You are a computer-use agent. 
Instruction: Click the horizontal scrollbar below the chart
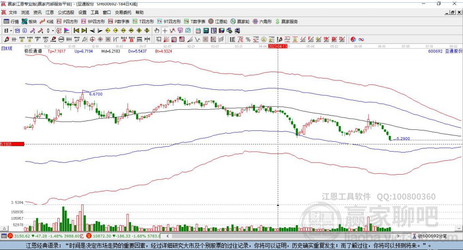283,236
